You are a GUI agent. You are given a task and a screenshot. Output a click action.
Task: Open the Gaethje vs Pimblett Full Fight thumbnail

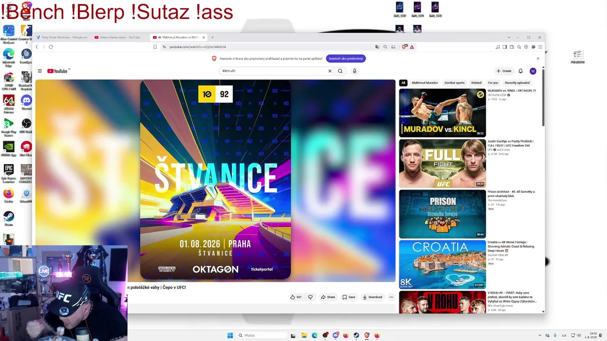442,163
